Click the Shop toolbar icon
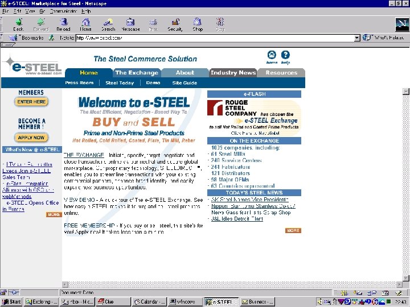Screen dimensions: 410x307 [x=198, y=24]
